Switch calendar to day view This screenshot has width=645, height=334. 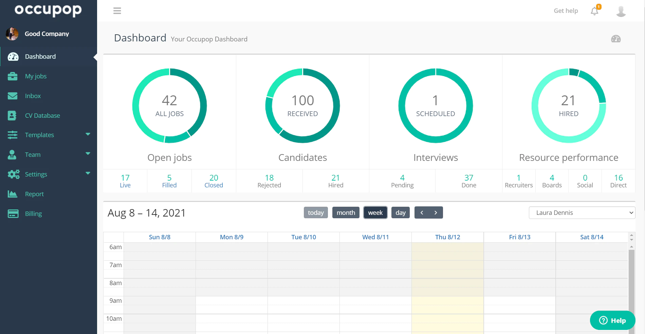[x=401, y=212]
